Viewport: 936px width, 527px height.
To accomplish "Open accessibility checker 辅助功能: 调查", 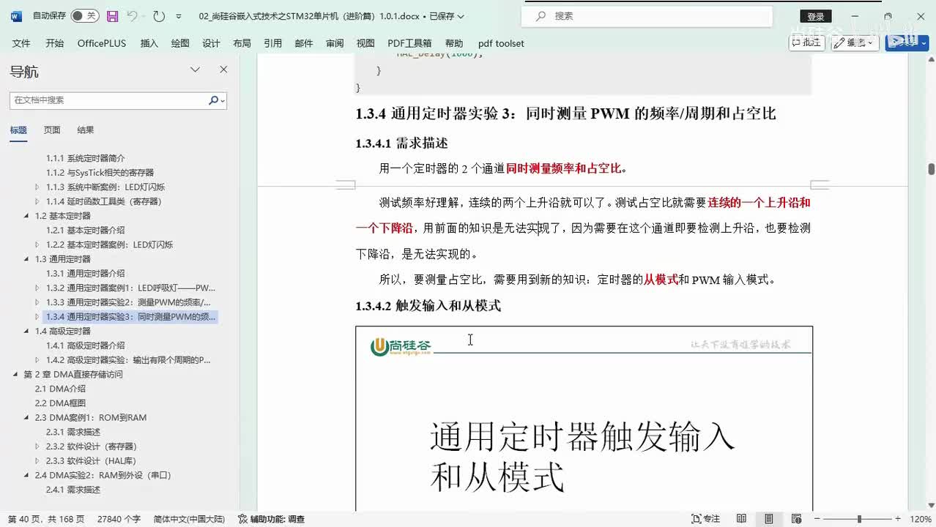I will pyautogui.click(x=272, y=519).
